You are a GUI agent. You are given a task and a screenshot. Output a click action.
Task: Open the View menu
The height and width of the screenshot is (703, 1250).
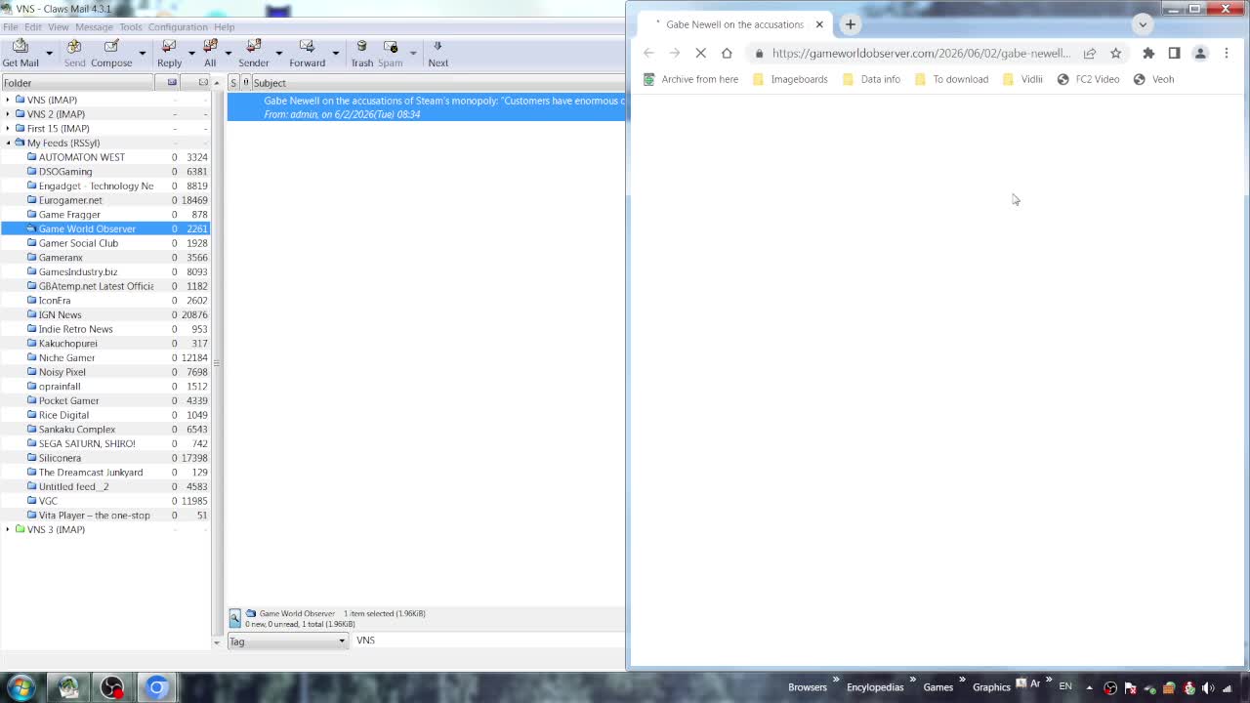pyautogui.click(x=59, y=27)
